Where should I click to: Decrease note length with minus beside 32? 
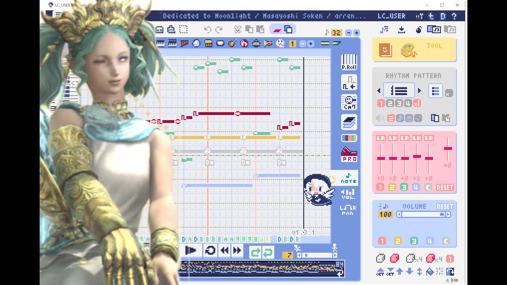[348, 32]
